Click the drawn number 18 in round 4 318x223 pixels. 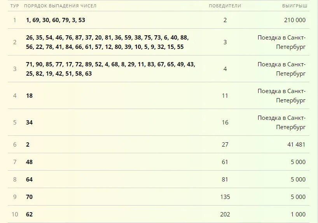(29, 95)
